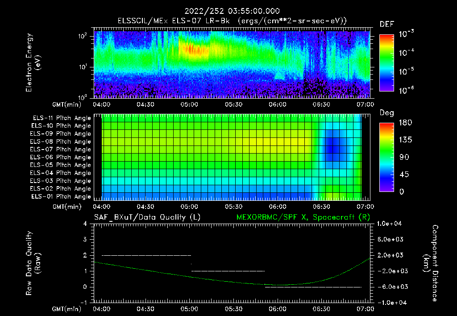Click the 10^-5 tick on DEF color bar

406,72
